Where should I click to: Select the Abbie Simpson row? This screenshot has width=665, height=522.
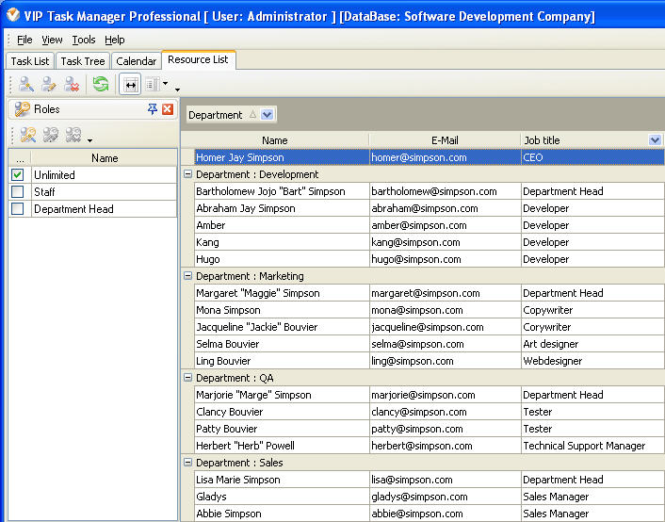430,514
